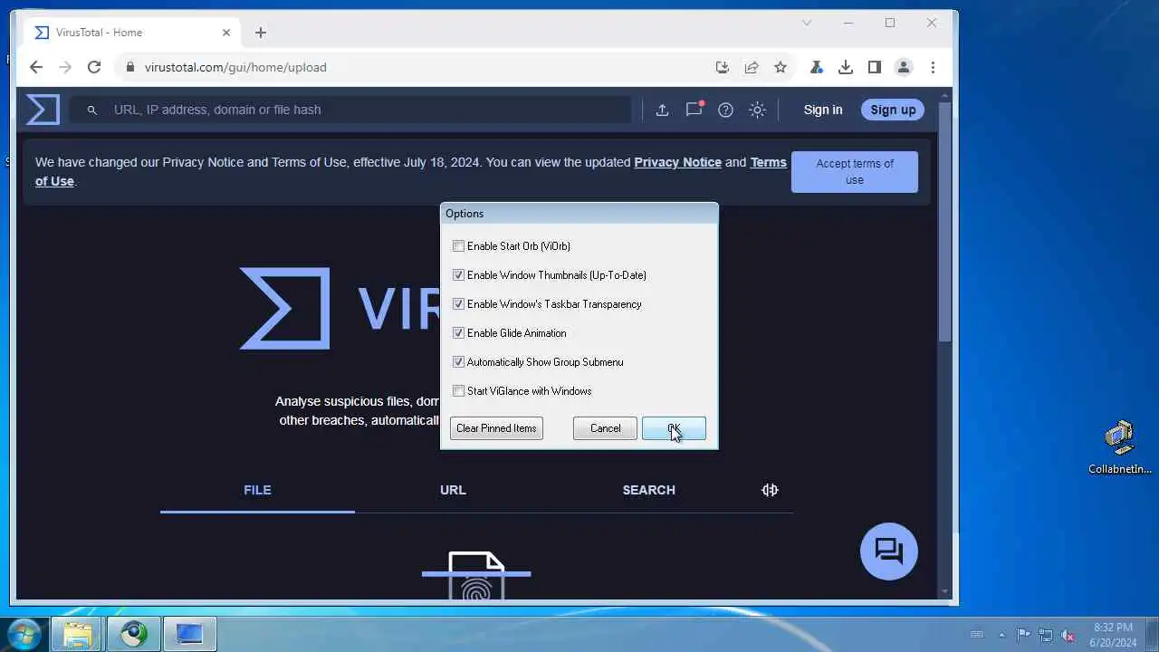The height and width of the screenshot is (652, 1159).
Task: Click browser forward arrow
Action: tap(64, 67)
